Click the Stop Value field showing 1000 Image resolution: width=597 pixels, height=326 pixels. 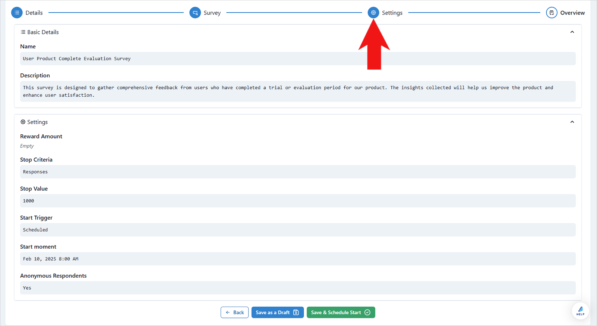[x=298, y=201]
